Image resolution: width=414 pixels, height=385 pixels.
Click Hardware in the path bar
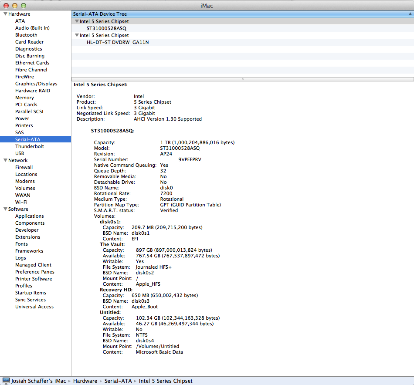(85, 381)
